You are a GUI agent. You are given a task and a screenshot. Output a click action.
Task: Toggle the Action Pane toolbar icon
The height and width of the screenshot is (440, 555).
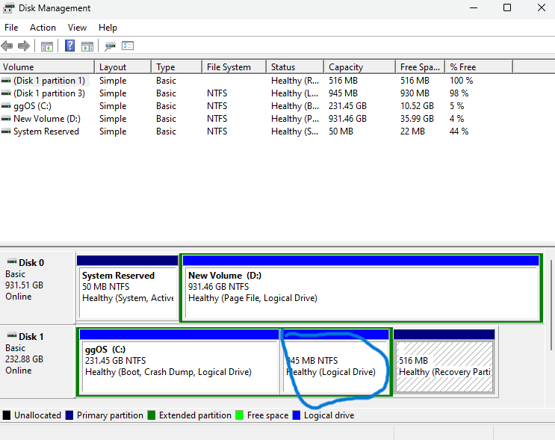[87, 46]
